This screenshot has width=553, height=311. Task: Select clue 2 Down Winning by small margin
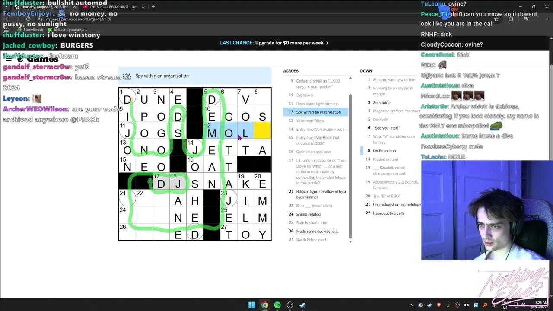point(391,91)
